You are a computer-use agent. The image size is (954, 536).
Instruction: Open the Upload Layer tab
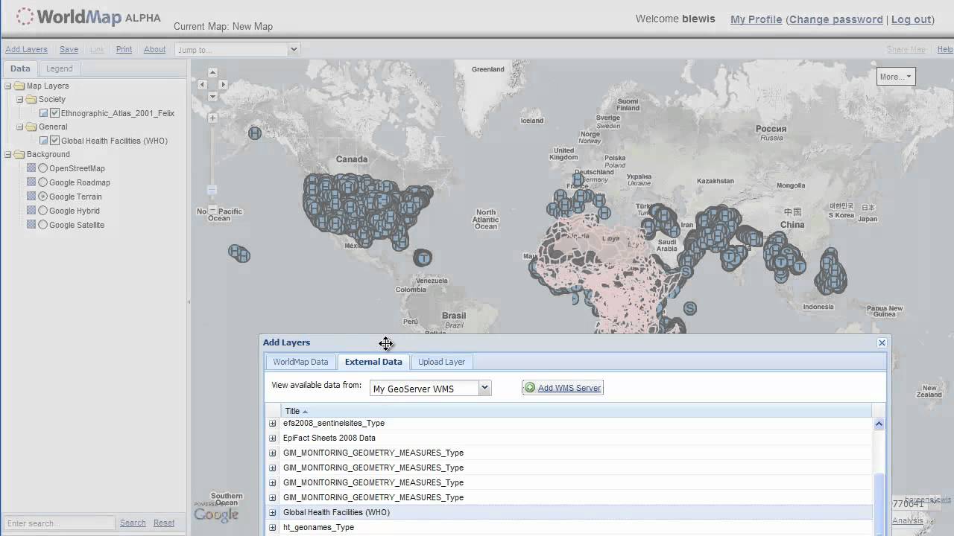point(441,362)
